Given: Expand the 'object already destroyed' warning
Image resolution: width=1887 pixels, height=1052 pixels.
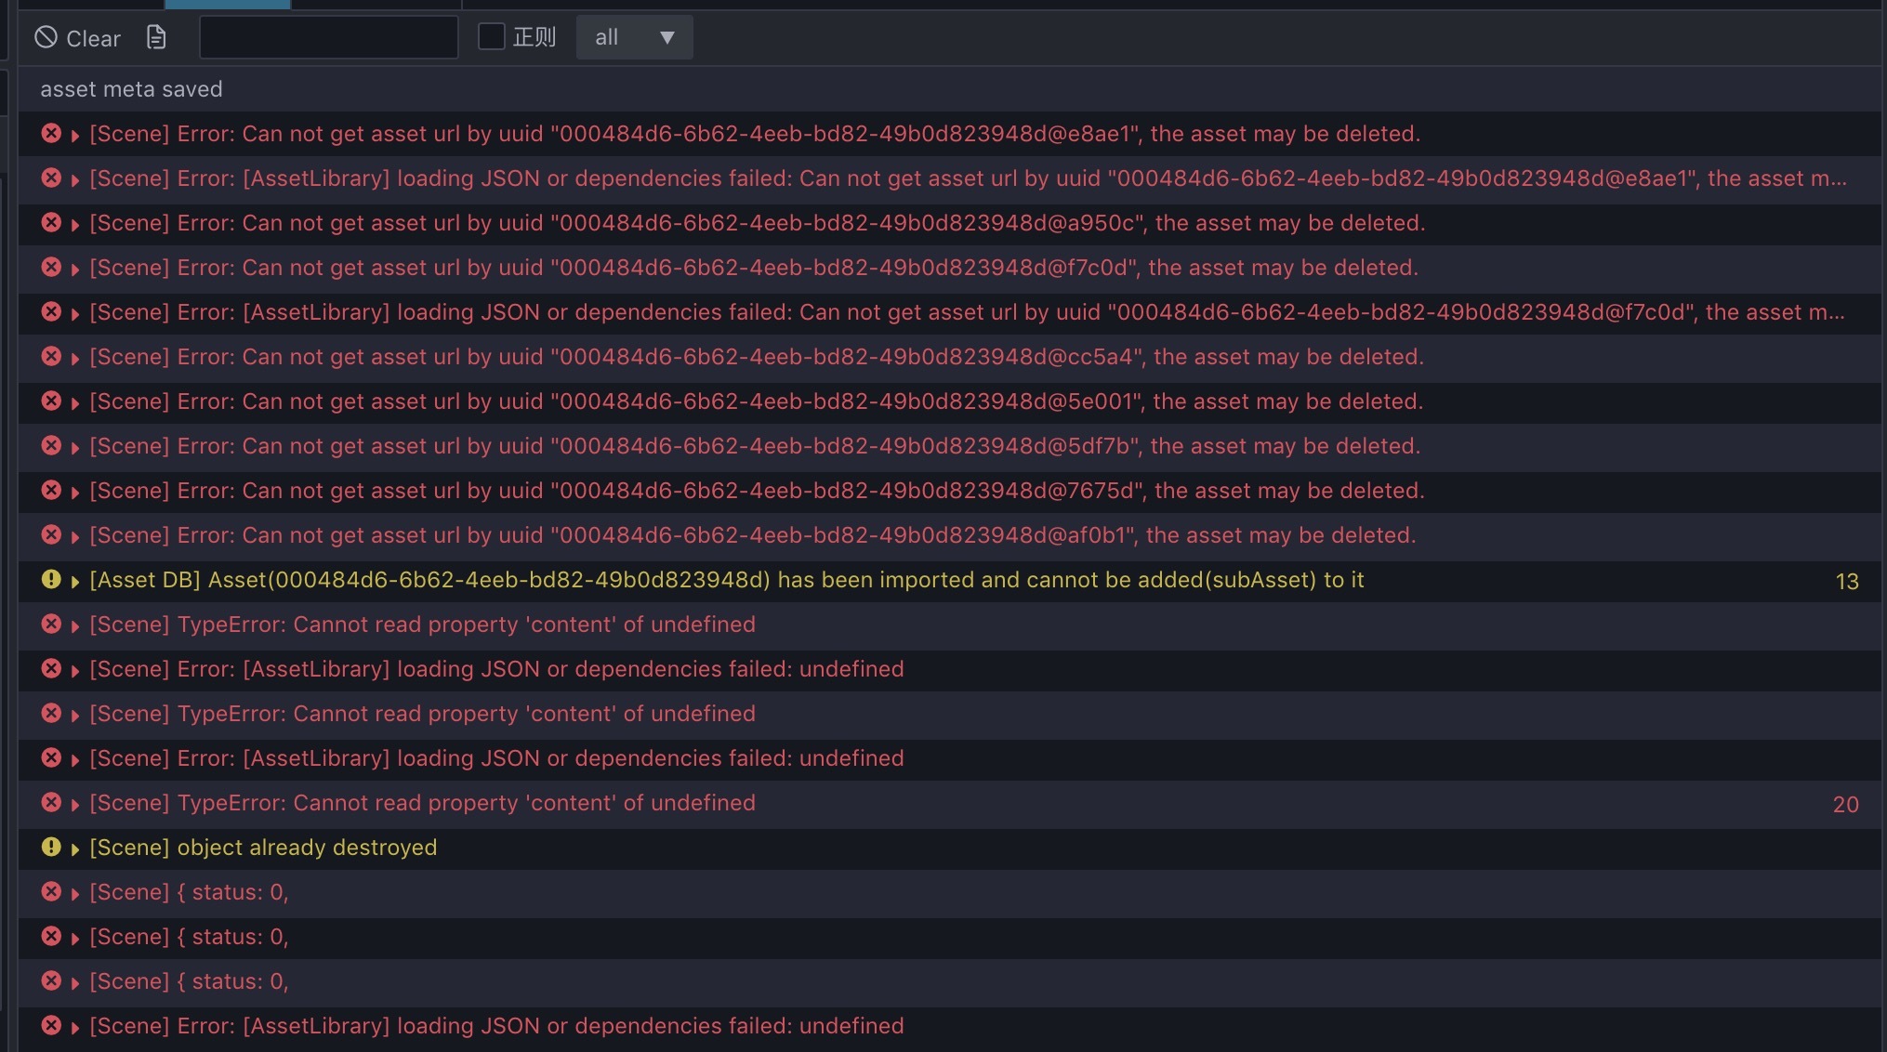Looking at the screenshot, I should tap(75, 849).
